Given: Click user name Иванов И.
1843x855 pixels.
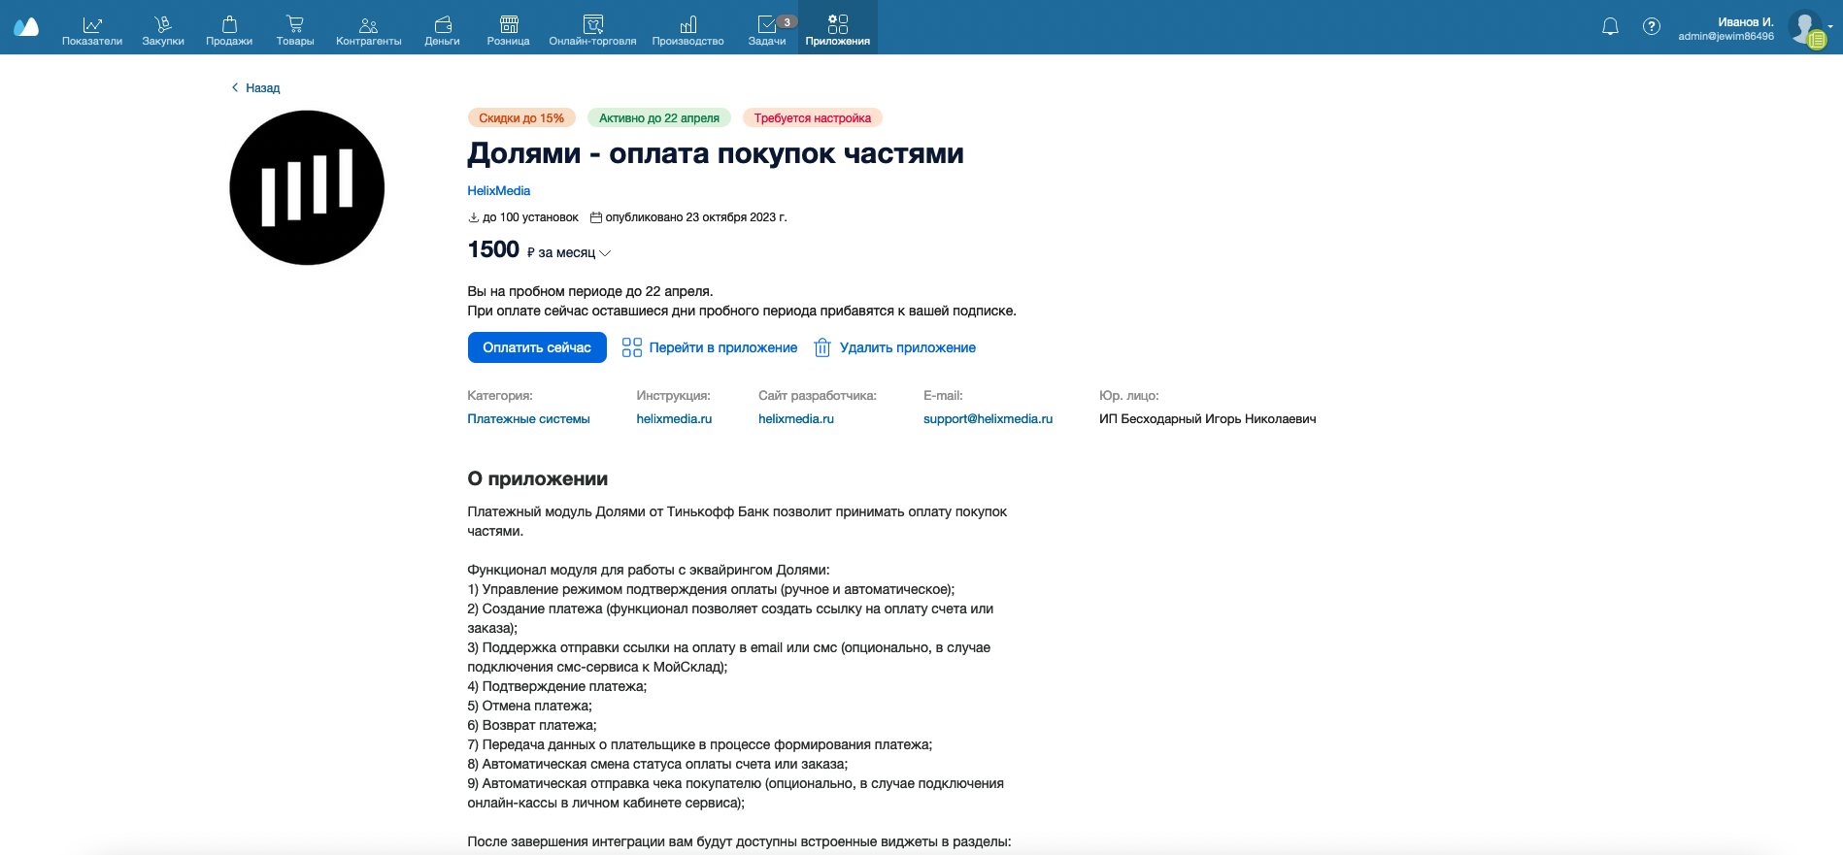Looking at the screenshot, I should click(1746, 21).
